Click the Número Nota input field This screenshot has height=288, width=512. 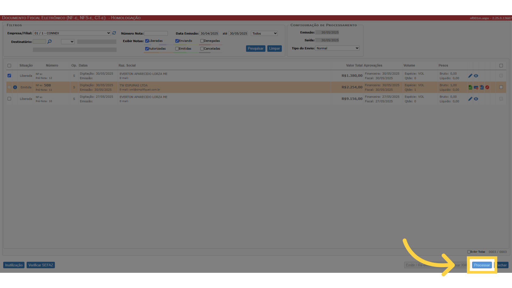tap(156, 33)
